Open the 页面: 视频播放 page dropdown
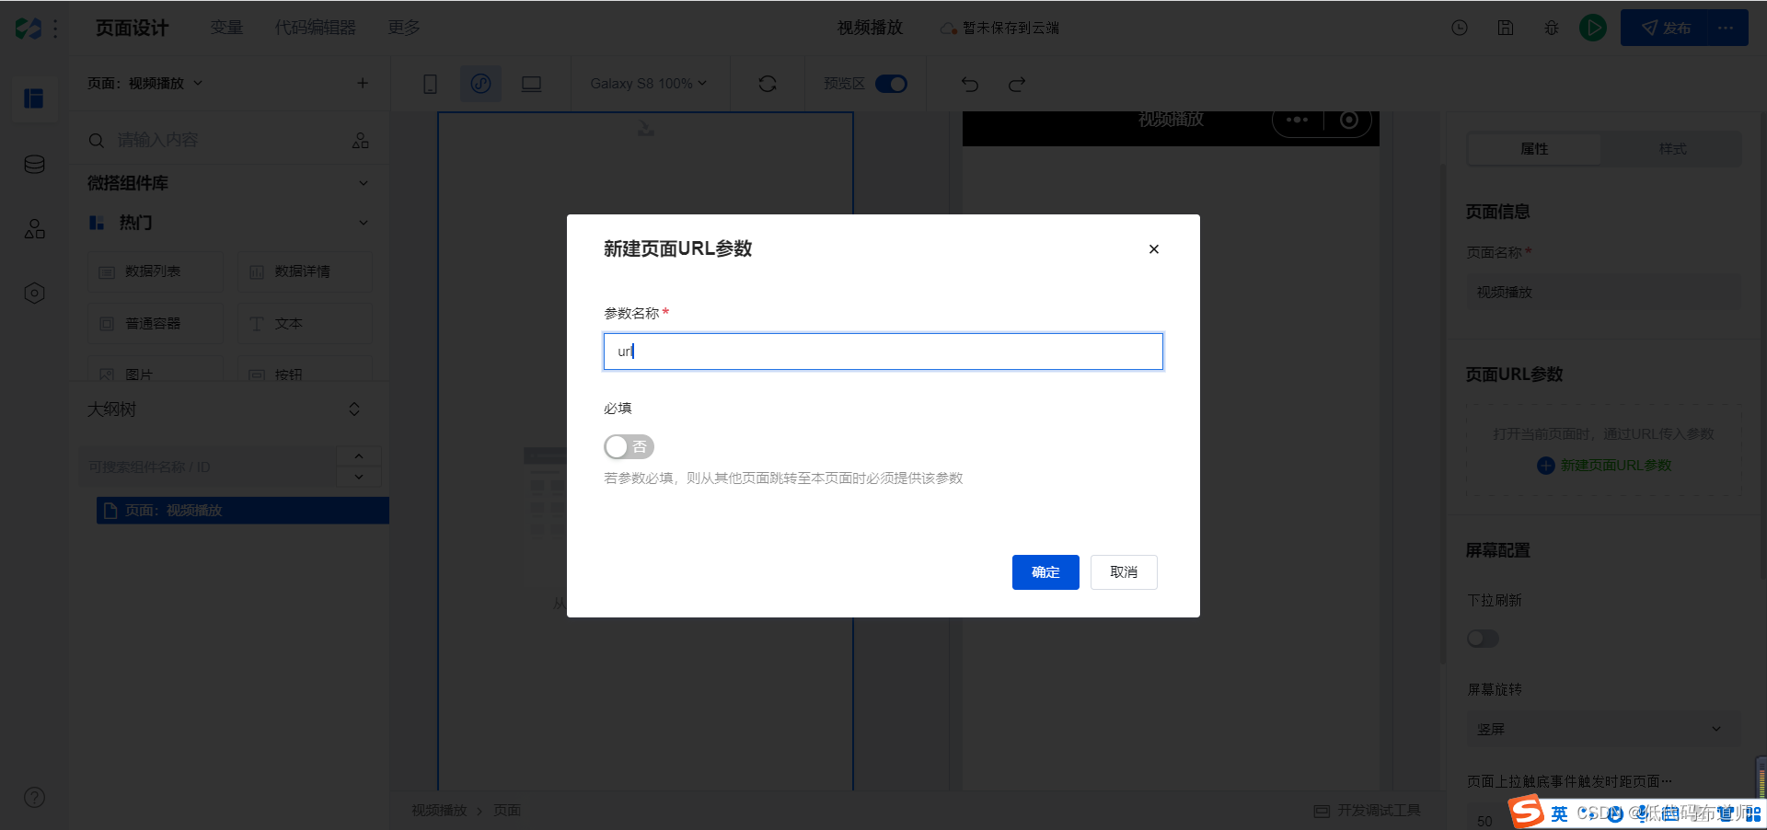The image size is (1767, 830). [145, 84]
